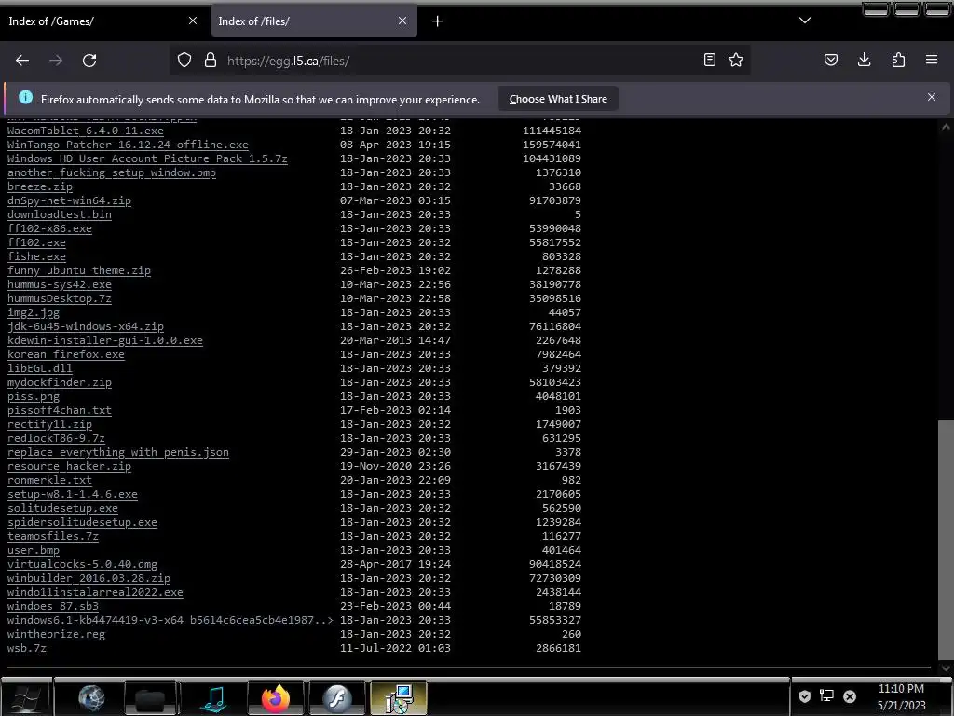Download WacomTablet_6.4.0-11.exe
954x716 pixels.
coord(85,131)
